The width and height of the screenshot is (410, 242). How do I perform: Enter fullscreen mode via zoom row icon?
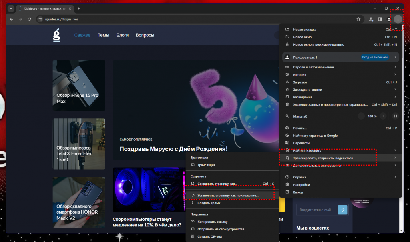click(395, 116)
